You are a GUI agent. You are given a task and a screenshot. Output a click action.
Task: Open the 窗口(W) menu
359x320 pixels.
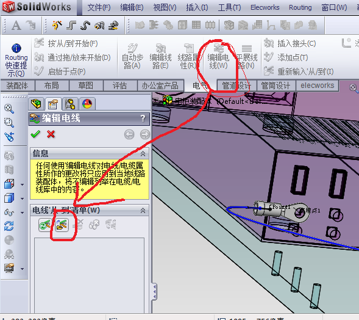click(x=334, y=7)
